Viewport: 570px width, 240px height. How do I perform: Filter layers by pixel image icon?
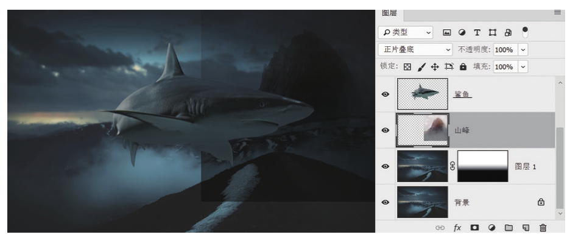click(447, 32)
